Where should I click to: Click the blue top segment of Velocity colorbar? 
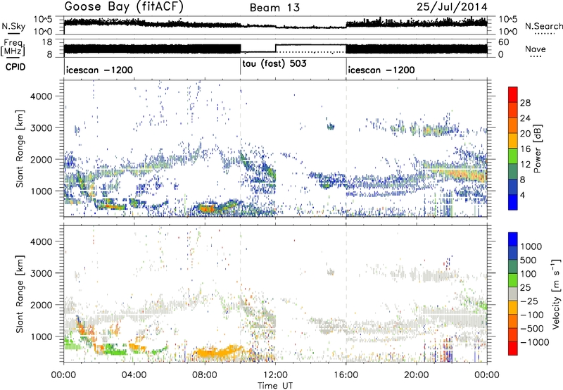pyautogui.click(x=513, y=239)
